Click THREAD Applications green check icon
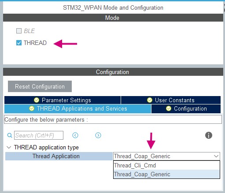The width and height of the screenshot is (225, 193). [x=32, y=108]
